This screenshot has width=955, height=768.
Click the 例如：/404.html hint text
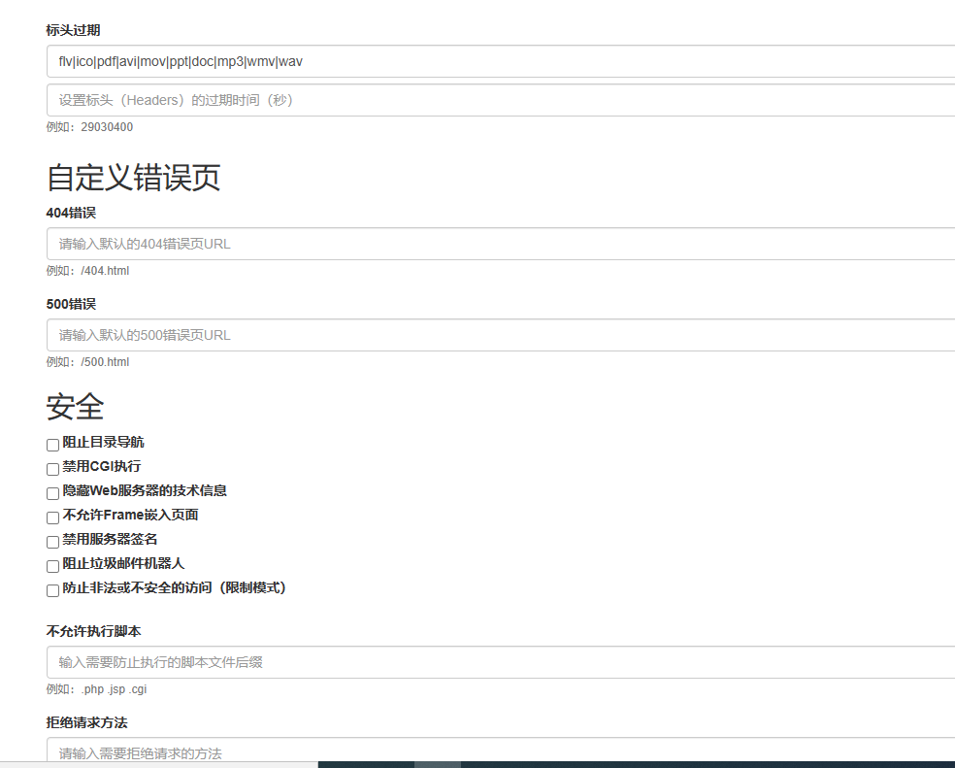[87, 271]
